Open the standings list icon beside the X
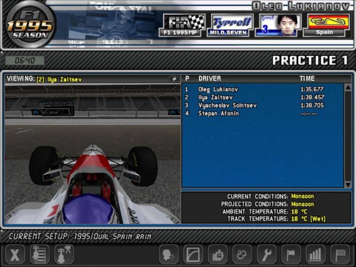356x267 pixels. 40,254
